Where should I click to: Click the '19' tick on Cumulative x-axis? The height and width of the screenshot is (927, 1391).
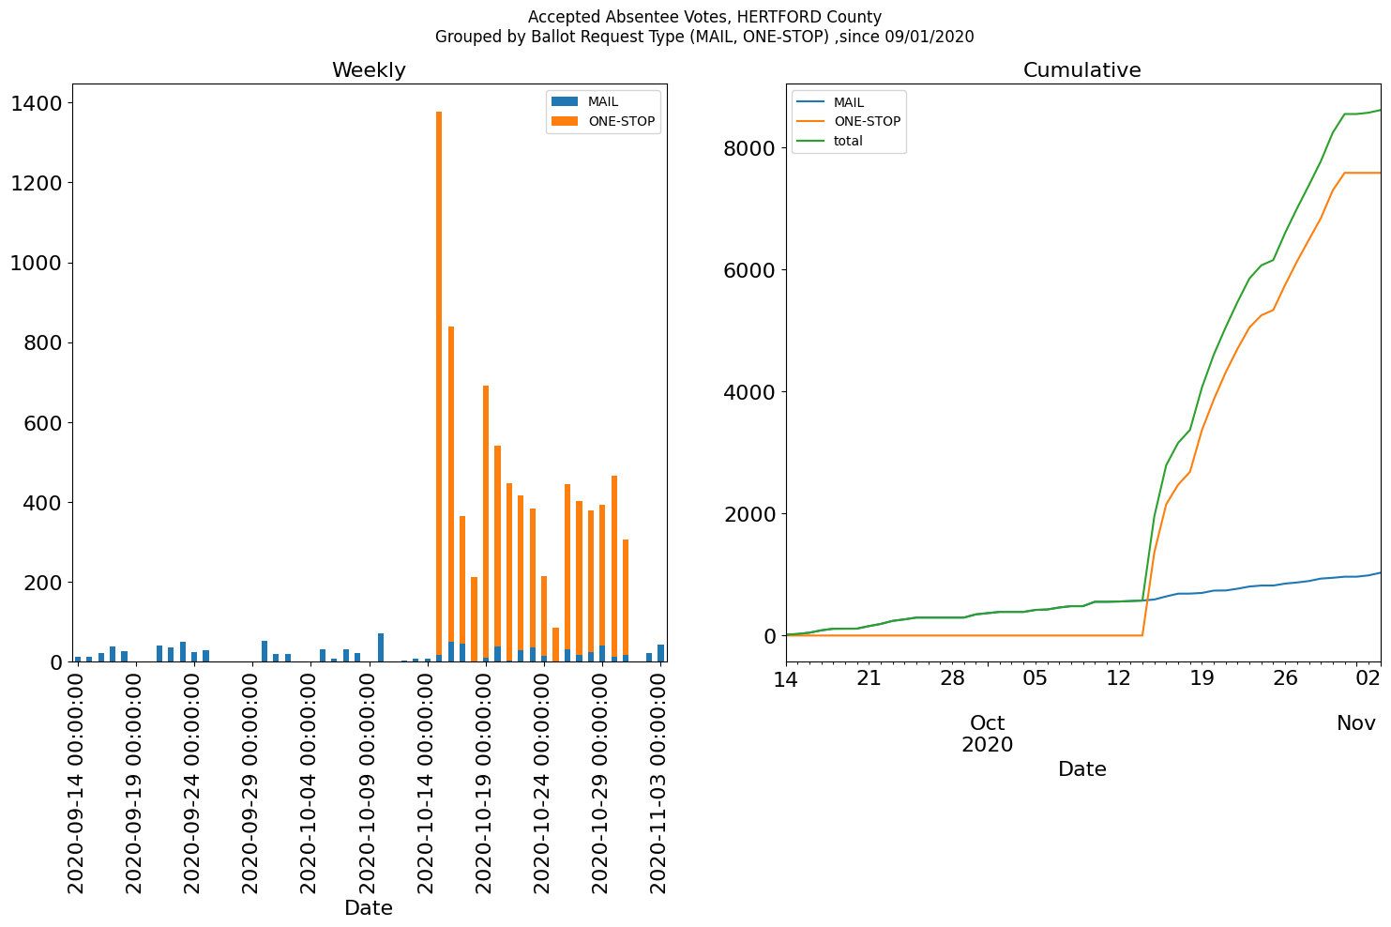[1202, 677]
